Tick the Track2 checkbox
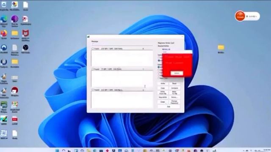The width and height of the screenshot is (271, 152). coord(93,69)
